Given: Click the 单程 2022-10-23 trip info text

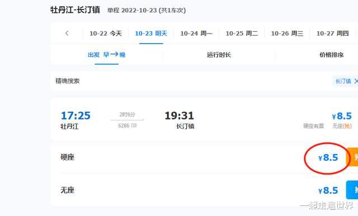Looking at the screenshot, I should pos(147,11).
